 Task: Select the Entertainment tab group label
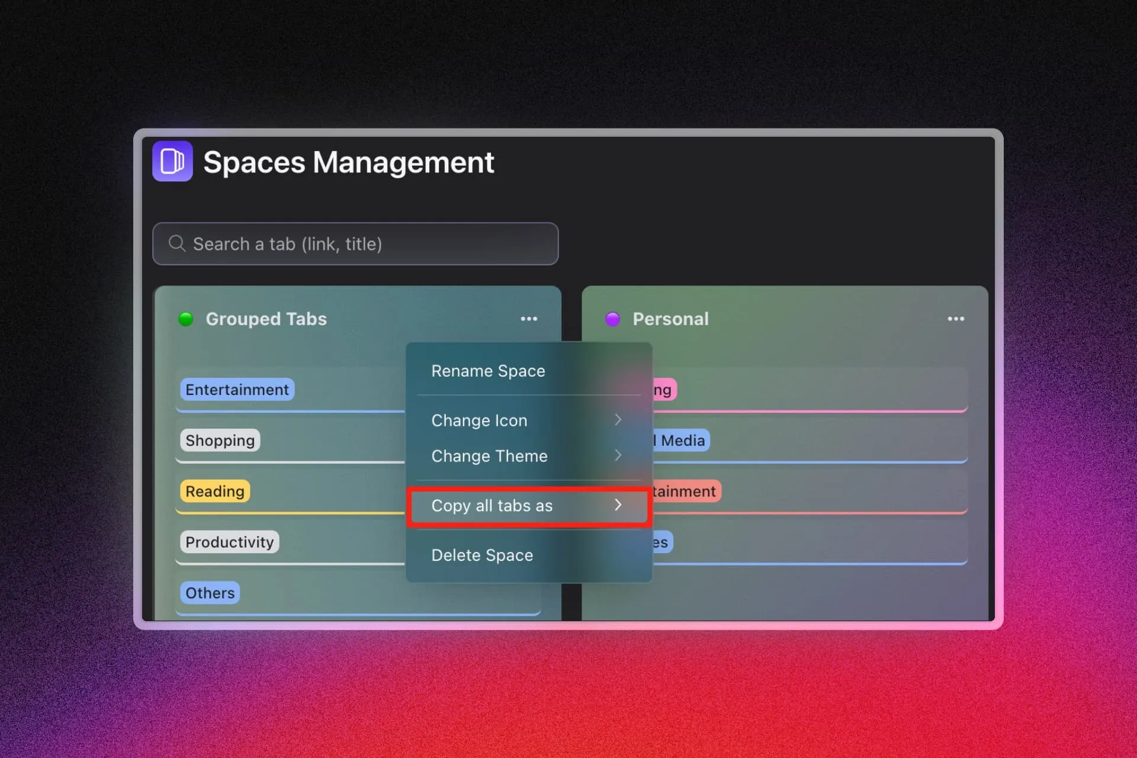click(x=236, y=389)
